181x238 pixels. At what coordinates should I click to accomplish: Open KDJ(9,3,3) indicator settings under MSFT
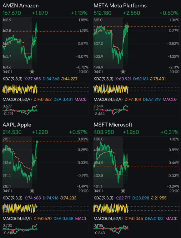[103, 198]
